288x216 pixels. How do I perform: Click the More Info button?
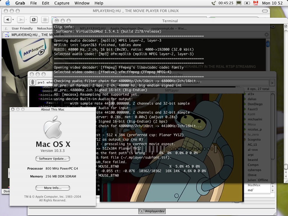pyautogui.click(x=53, y=188)
